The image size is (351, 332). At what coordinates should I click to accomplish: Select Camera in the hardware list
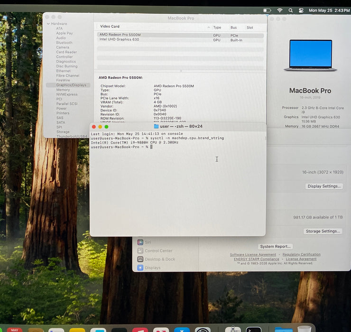(x=63, y=47)
